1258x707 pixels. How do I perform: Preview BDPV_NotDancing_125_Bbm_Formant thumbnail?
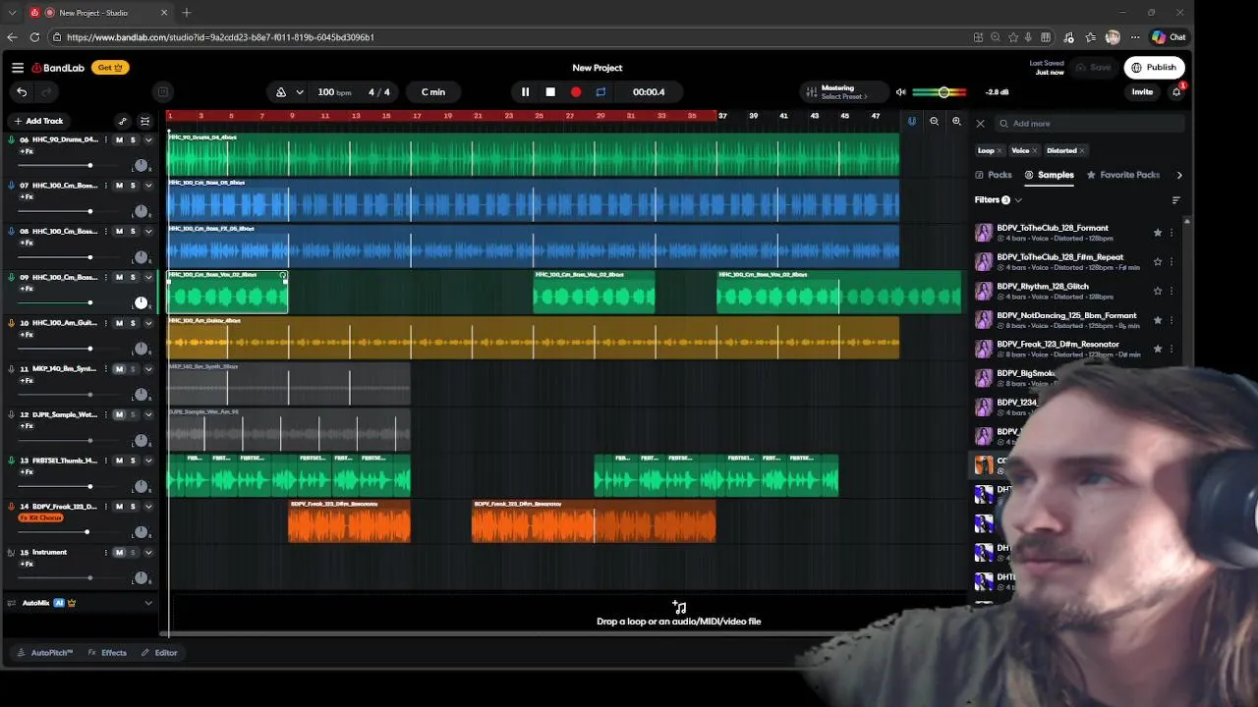983,320
